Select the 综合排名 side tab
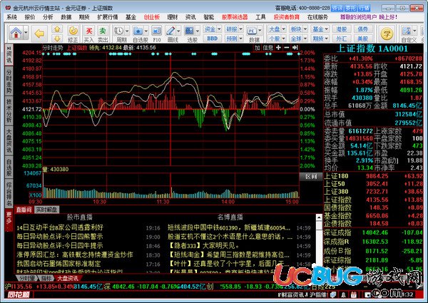The height and width of the screenshot is (303, 428). tap(9, 194)
